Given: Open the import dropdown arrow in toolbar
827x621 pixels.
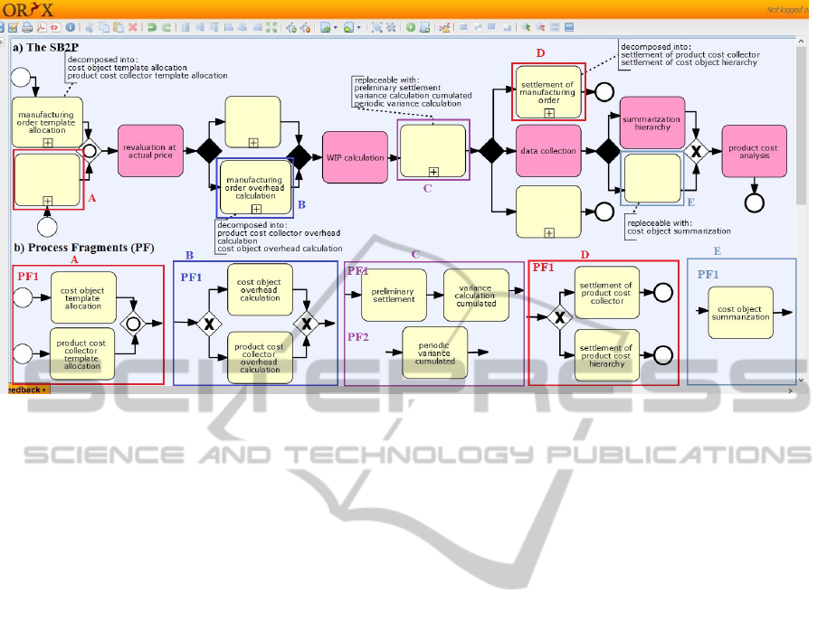Looking at the screenshot, I should click(336, 28).
